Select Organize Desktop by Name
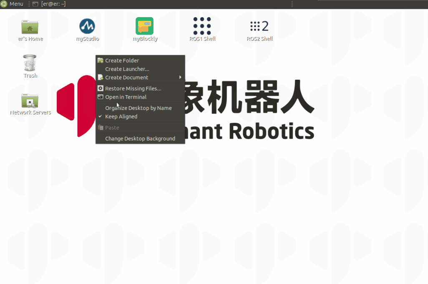The image size is (428, 284). point(138,108)
